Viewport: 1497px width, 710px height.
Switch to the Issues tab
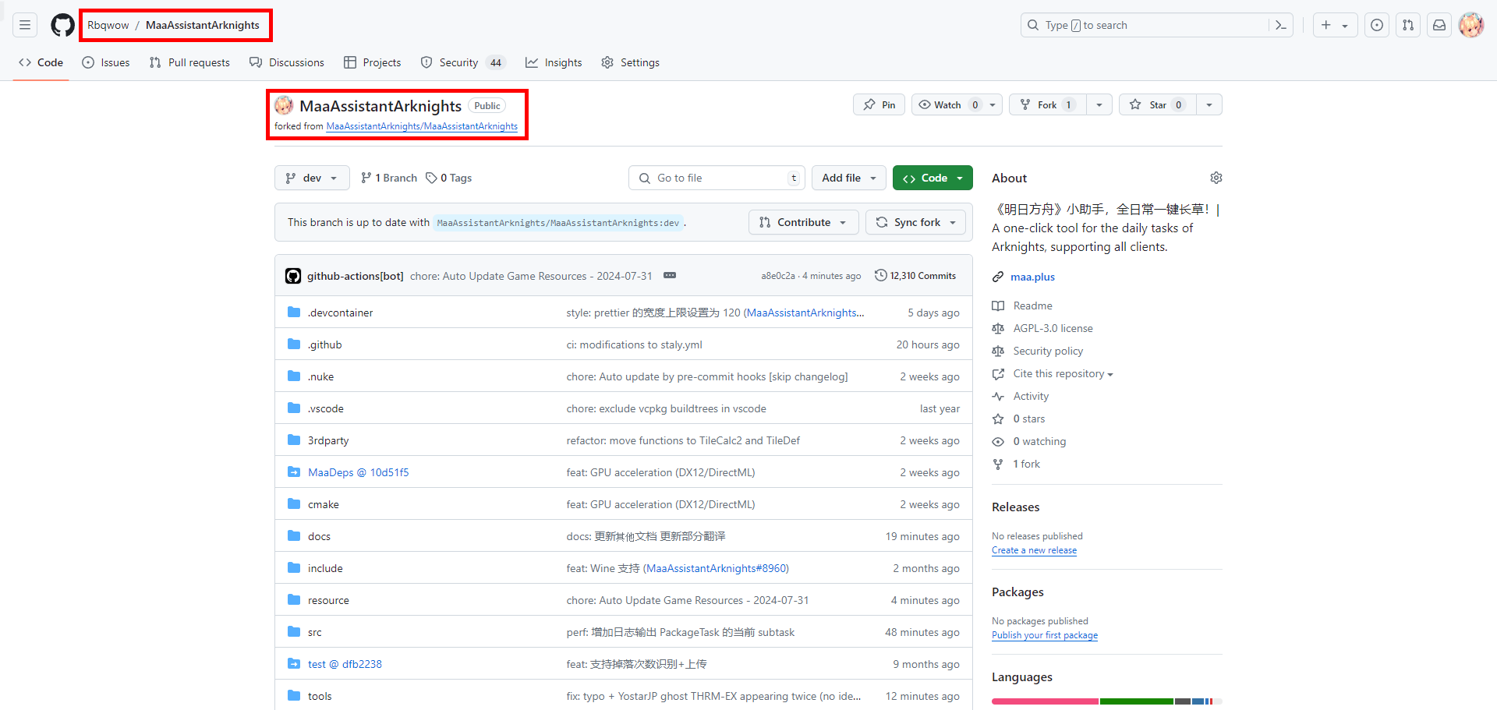point(106,62)
